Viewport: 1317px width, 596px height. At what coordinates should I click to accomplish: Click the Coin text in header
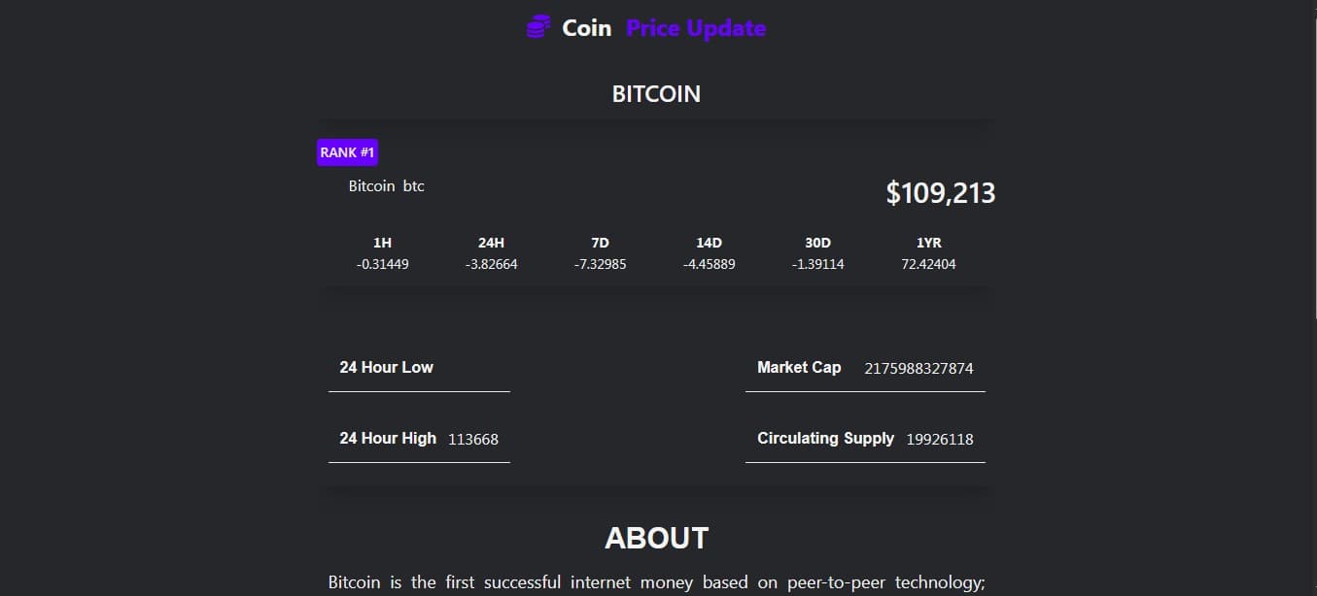tap(587, 28)
